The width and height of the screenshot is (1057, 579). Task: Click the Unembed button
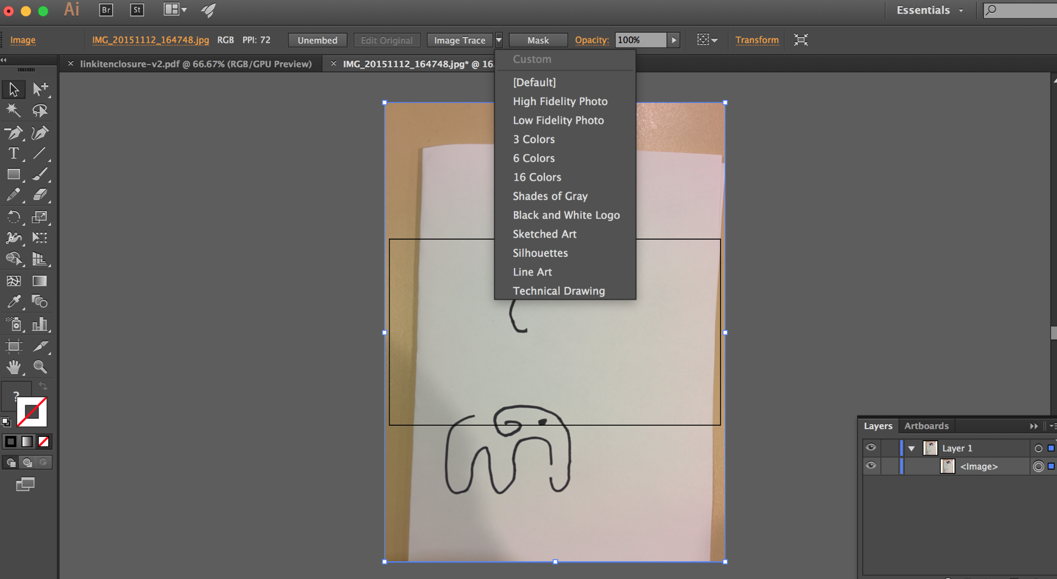pos(318,40)
